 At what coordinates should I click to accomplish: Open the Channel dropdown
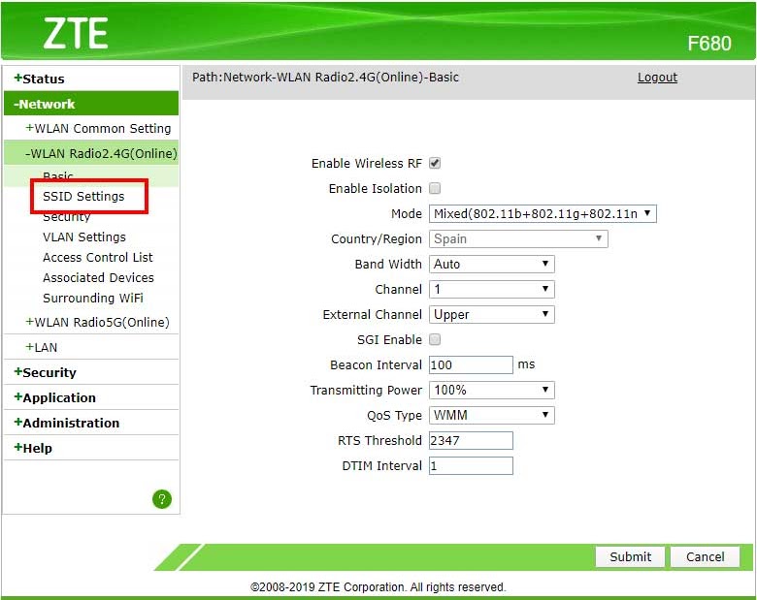[491, 289]
